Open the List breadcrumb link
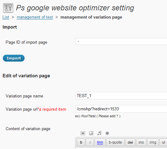Image resolution: width=167 pixels, height=149 pixels. [x=6, y=17]
